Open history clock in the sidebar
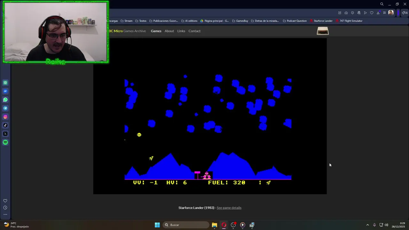Screen dimensions: 409x230 tap(5, 208)
